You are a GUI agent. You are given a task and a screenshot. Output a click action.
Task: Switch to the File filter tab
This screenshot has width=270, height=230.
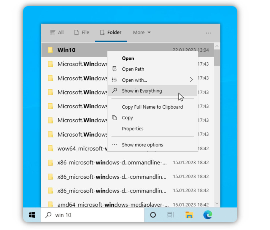click(x=81, y=32)
